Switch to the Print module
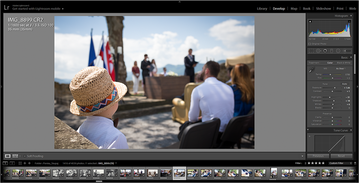 click(340, 9)
